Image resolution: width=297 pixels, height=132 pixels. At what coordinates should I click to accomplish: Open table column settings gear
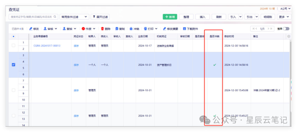coord(289,36)
